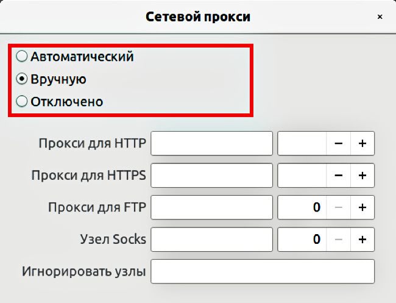Focus the Прокси для HTTP host field
The width and height of the screenshot is (396, 303).
(211, 143)
